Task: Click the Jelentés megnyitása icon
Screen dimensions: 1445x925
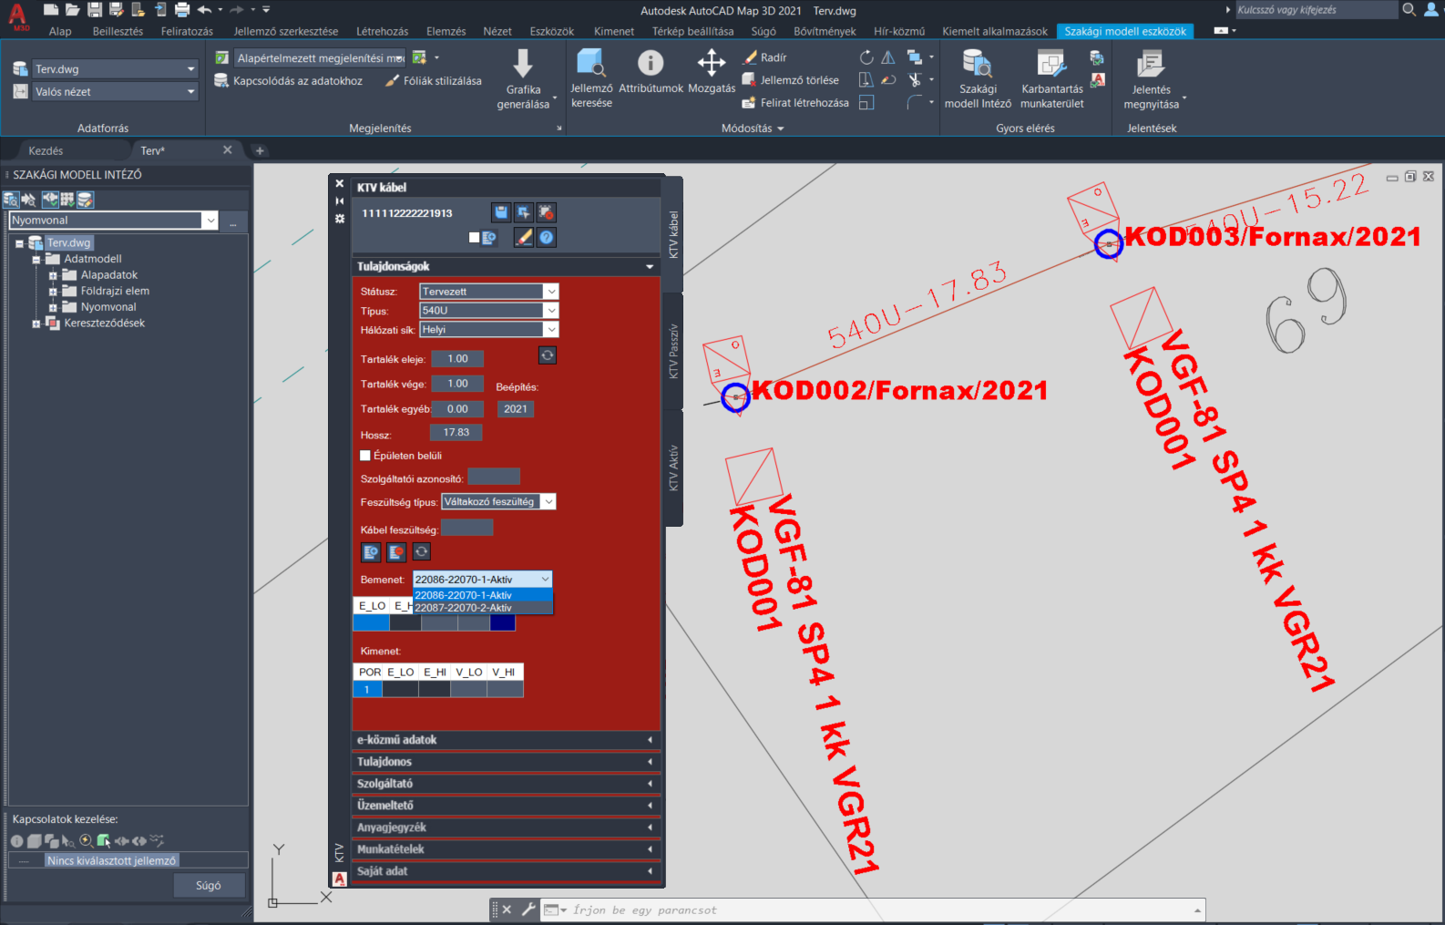Action: click(1151, 63)
